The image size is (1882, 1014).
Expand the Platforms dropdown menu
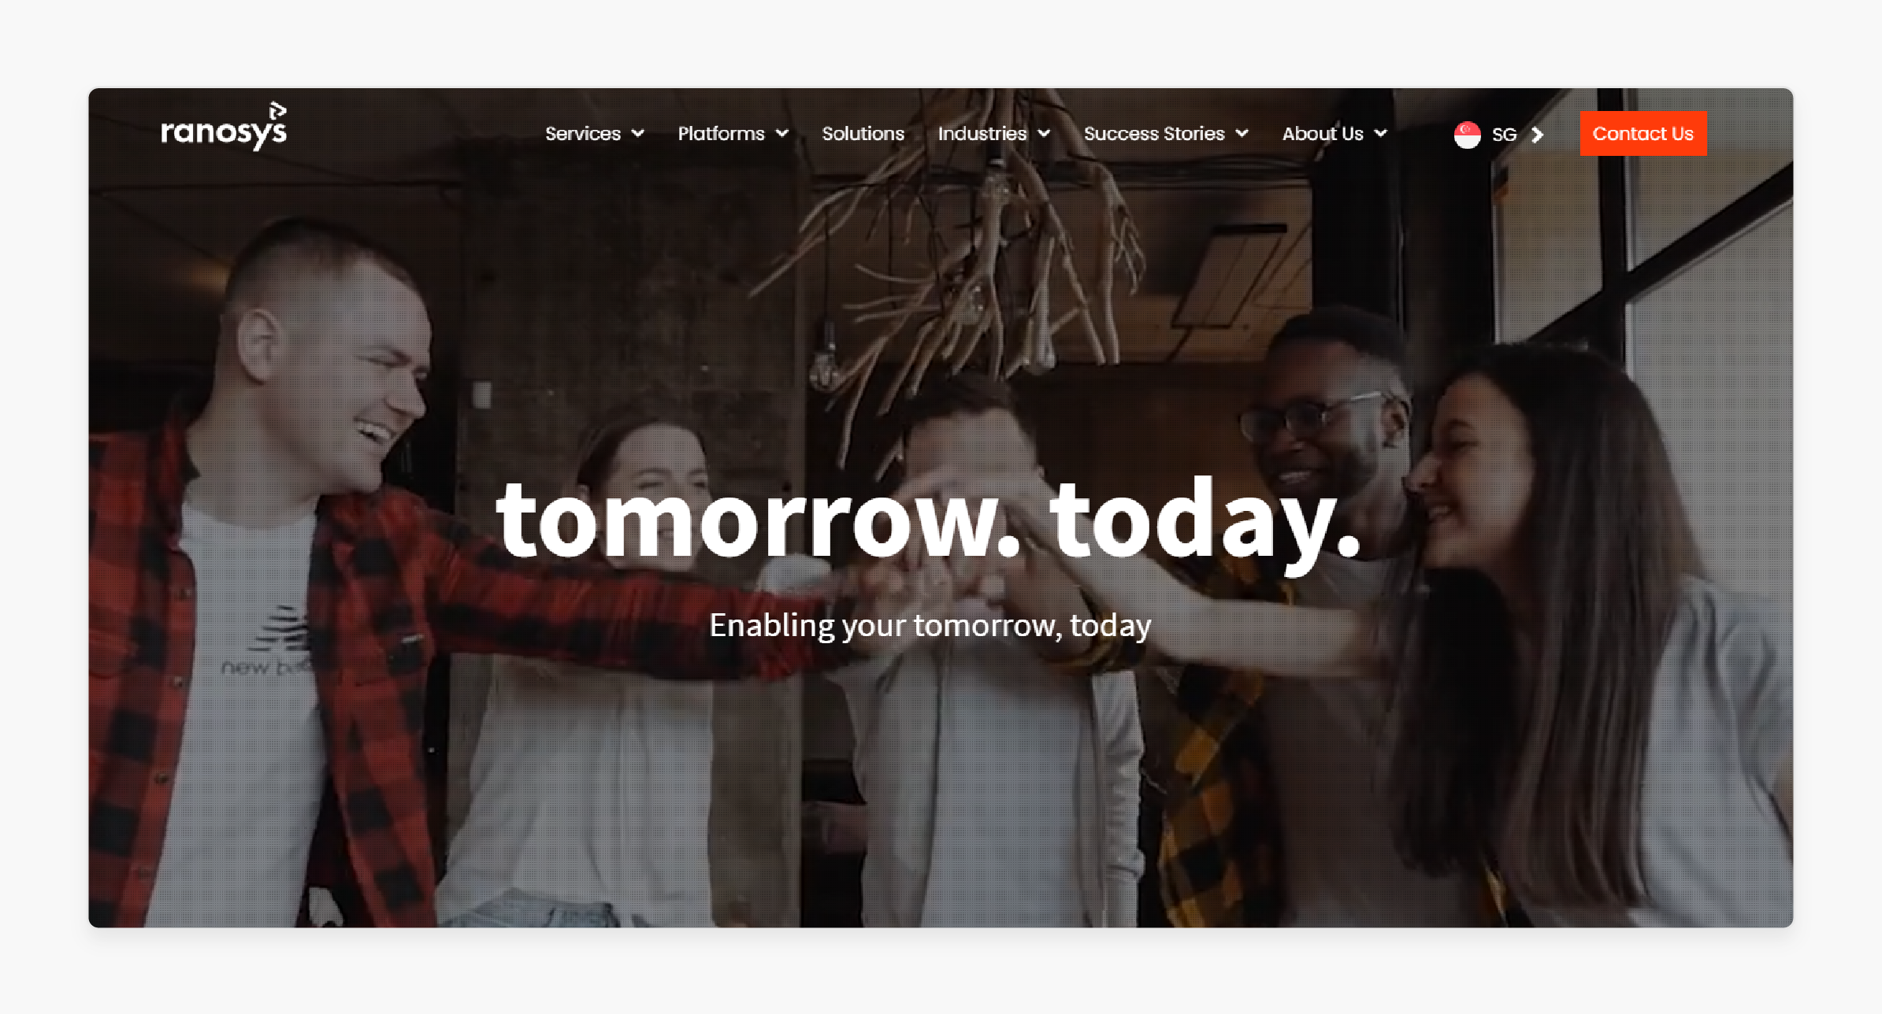point(728,134)
